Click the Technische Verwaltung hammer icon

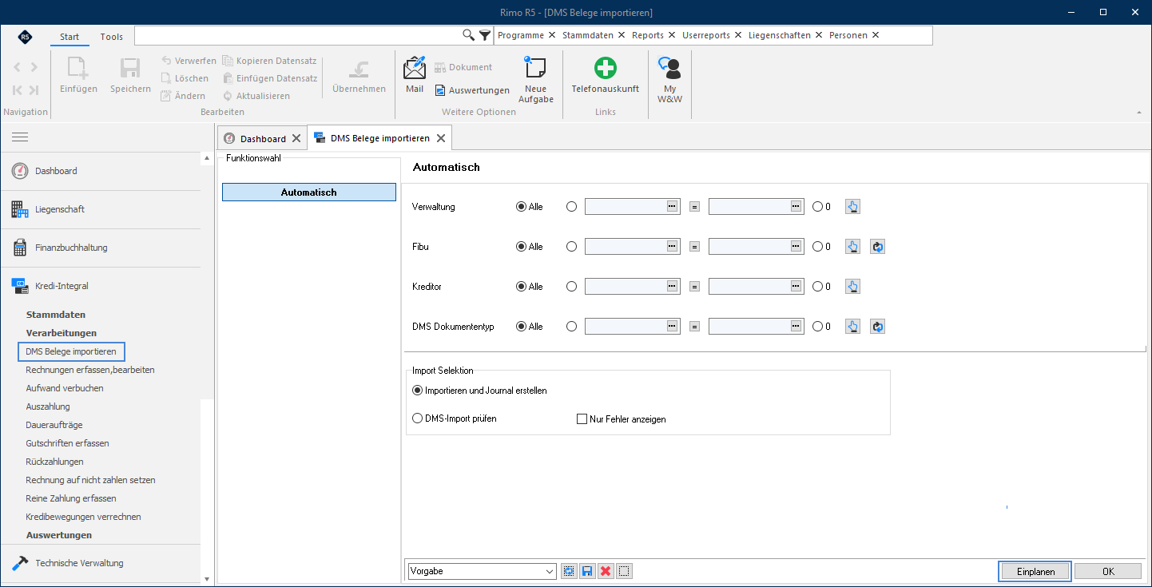tap(20, 563)
